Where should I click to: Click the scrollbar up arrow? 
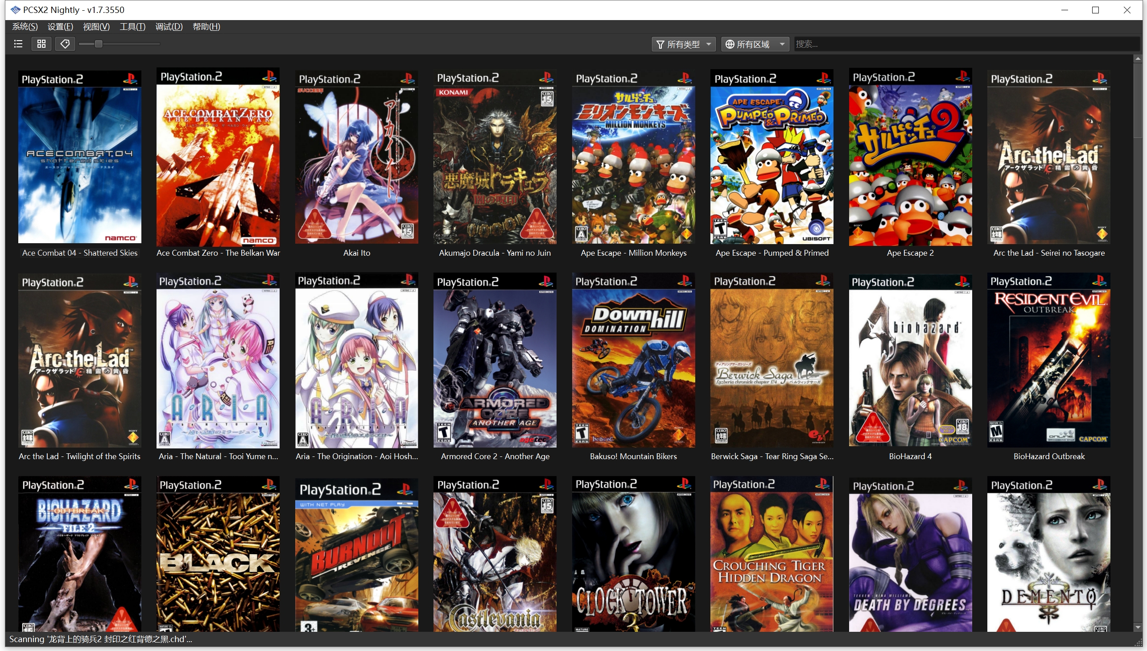[1138, 58]
